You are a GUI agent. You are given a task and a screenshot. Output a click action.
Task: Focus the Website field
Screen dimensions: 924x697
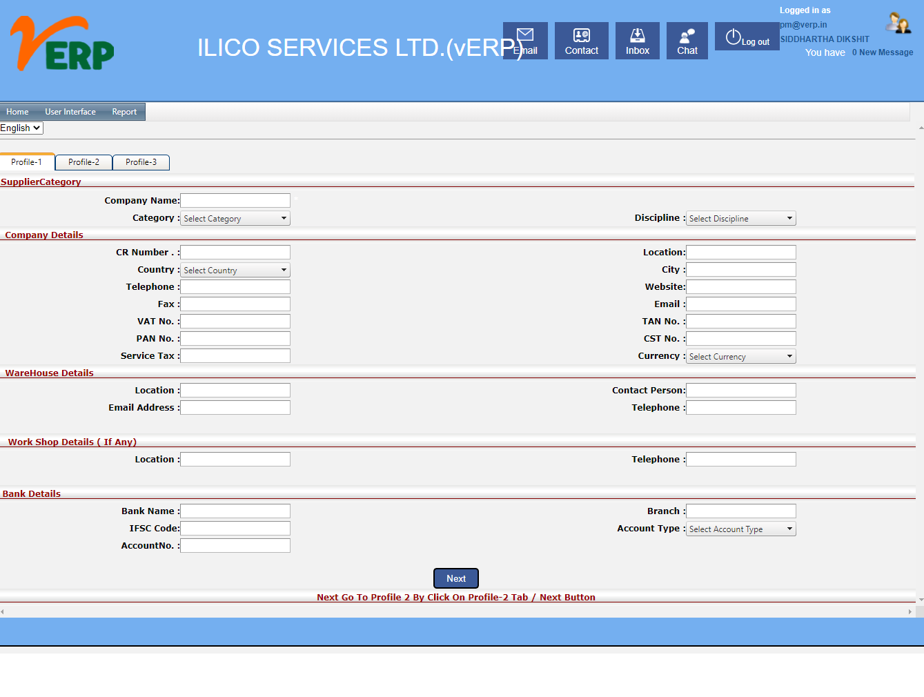(741, 287)
